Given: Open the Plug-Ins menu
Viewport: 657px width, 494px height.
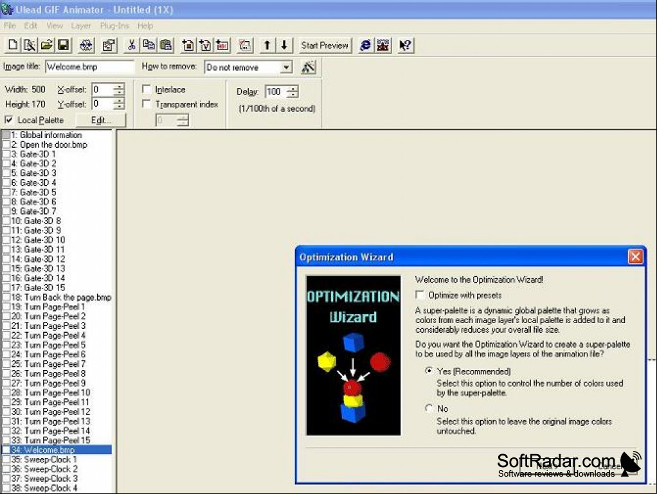Looking at the screenshot, I should (x=114, y=26).
